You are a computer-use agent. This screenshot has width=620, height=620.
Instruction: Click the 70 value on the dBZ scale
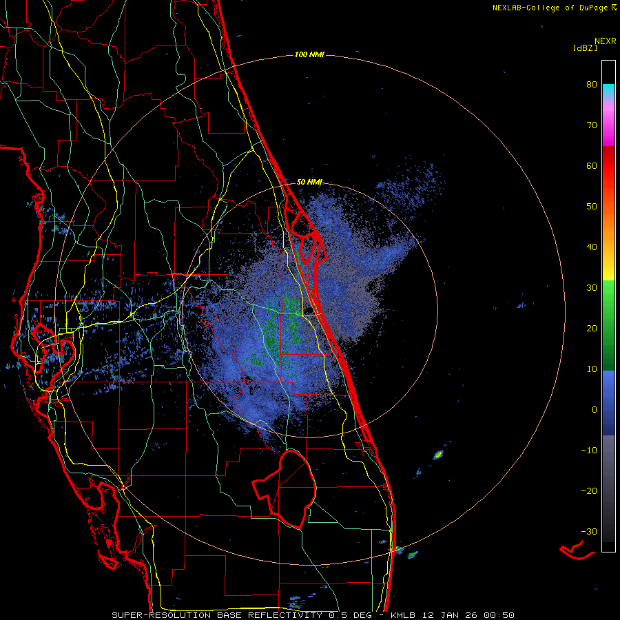592,125
